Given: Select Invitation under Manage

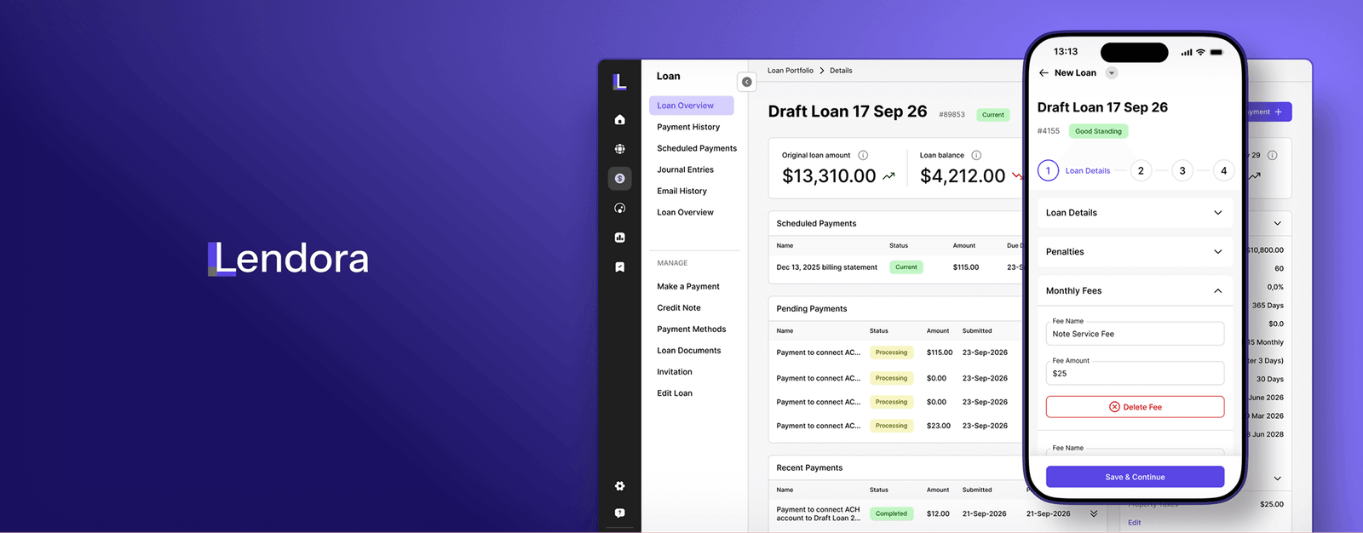Looking at the screenshot, I should click(675, 372).
